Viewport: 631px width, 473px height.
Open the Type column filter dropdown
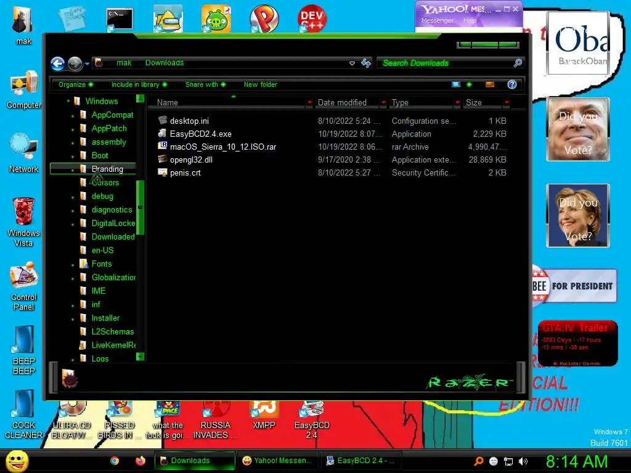[457, 103]
